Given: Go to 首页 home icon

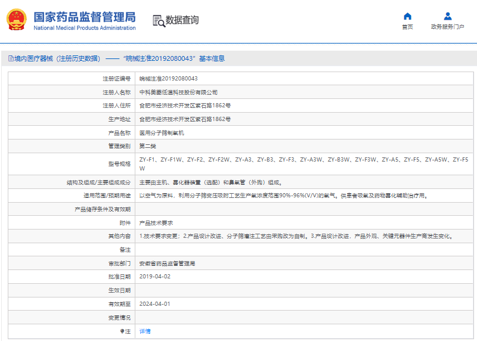Looking at the screenshot, I should (x=407, y=16).
